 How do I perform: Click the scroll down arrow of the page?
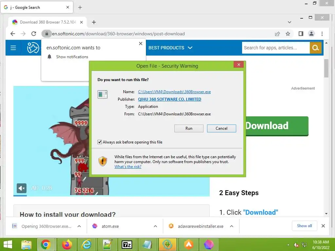pyautogui.click(x=326, y=214)
